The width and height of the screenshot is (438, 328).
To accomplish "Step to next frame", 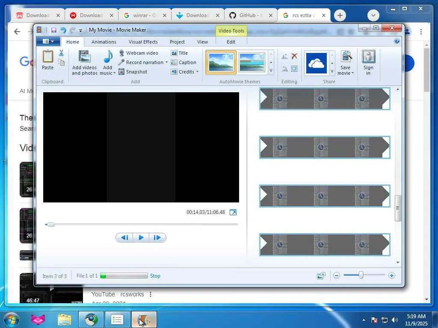I will coord(157,237).
